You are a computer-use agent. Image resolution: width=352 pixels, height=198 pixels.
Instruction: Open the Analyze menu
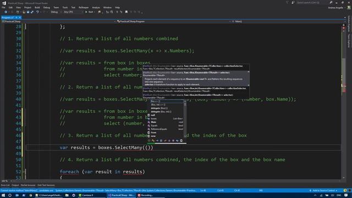(x=96, y=7)
